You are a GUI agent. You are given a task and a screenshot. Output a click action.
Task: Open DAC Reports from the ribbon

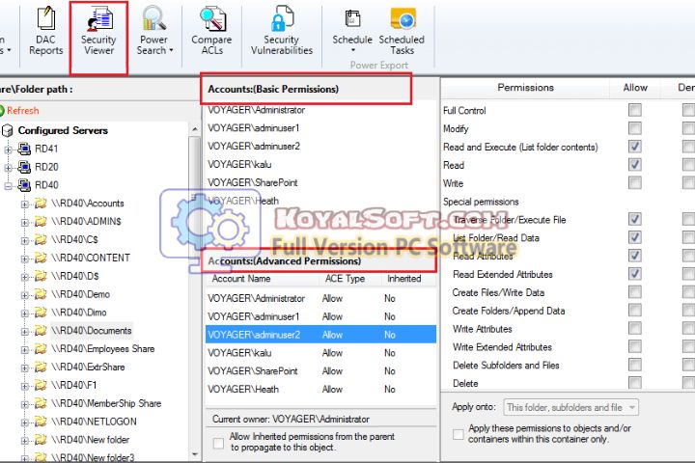click(45, 31)
